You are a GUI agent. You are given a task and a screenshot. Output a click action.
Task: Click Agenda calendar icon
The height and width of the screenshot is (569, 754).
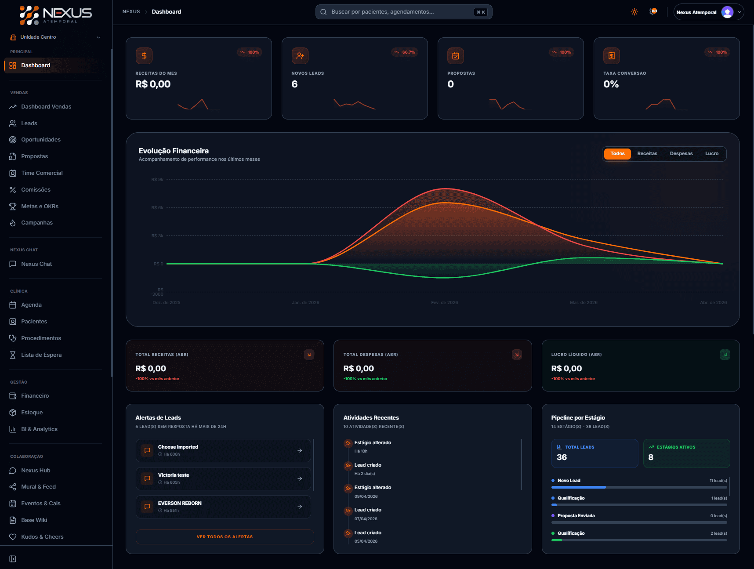pos(13,305)
